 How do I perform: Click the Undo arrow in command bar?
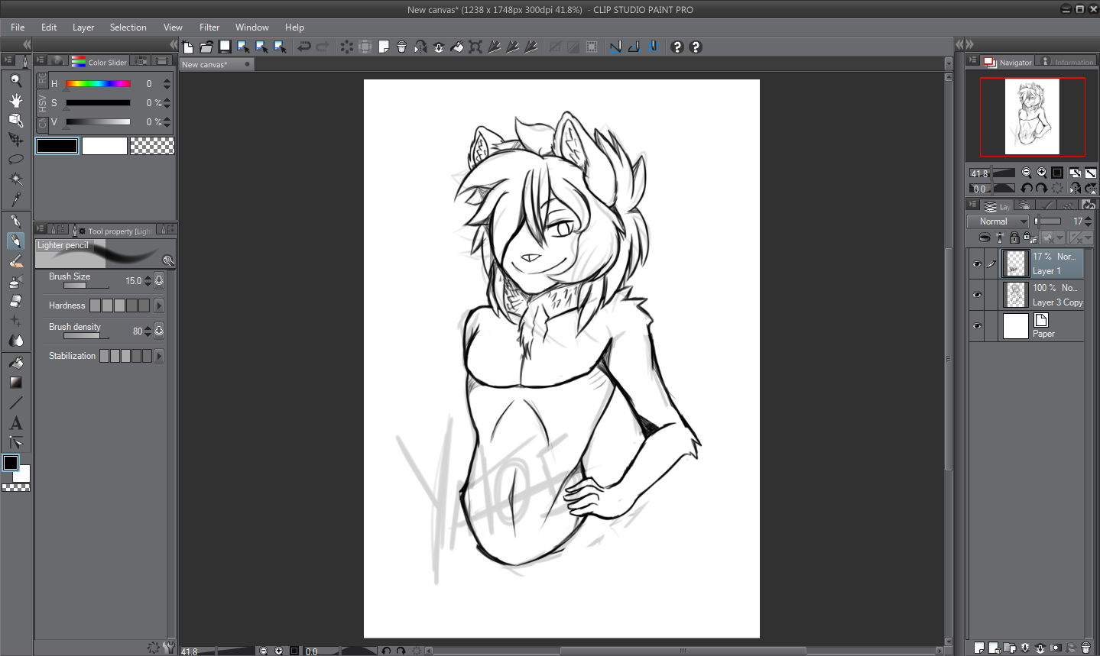(304, 47)
